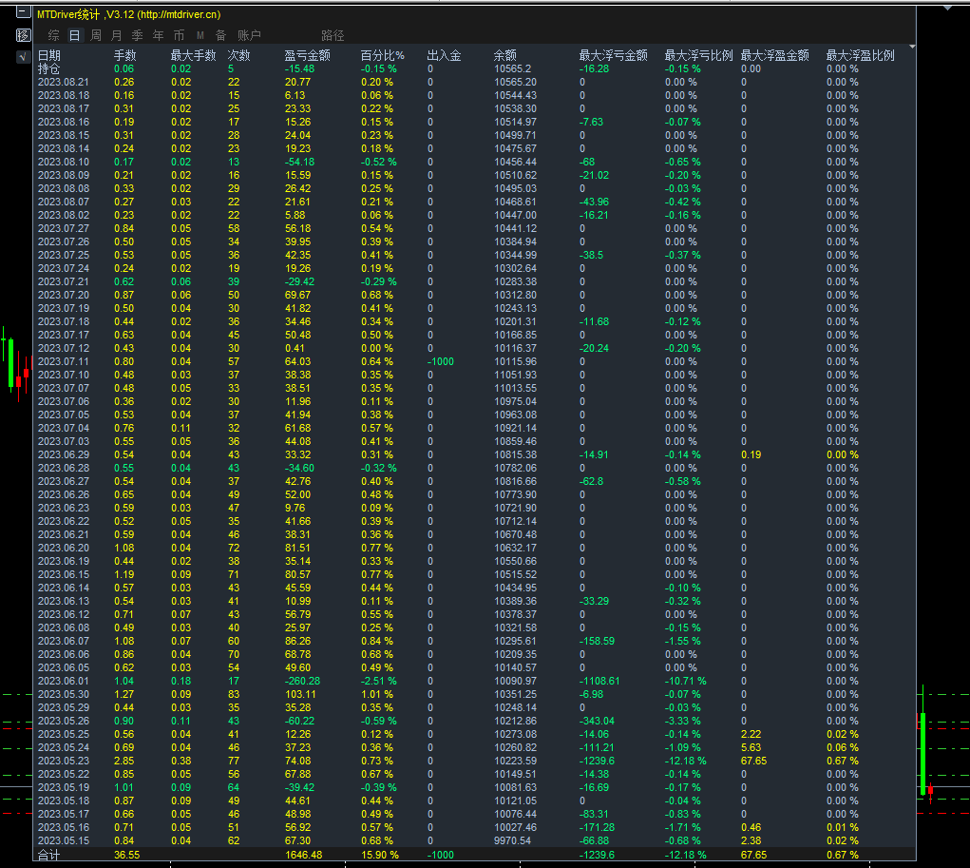
Task: Click the 余额 balance column header
Action: [505, 55]
